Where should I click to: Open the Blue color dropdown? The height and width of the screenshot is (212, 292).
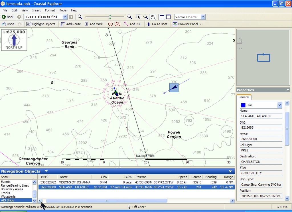(x=279, y=105)
